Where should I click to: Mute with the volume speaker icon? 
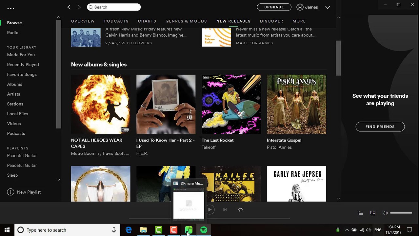pos(385,213)
